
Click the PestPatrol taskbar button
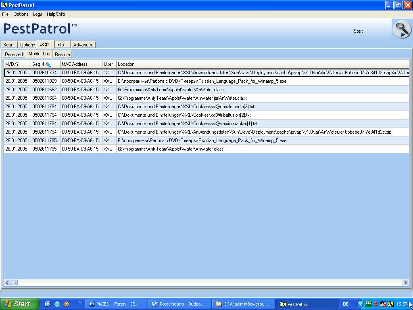click(x=307, y=304)
